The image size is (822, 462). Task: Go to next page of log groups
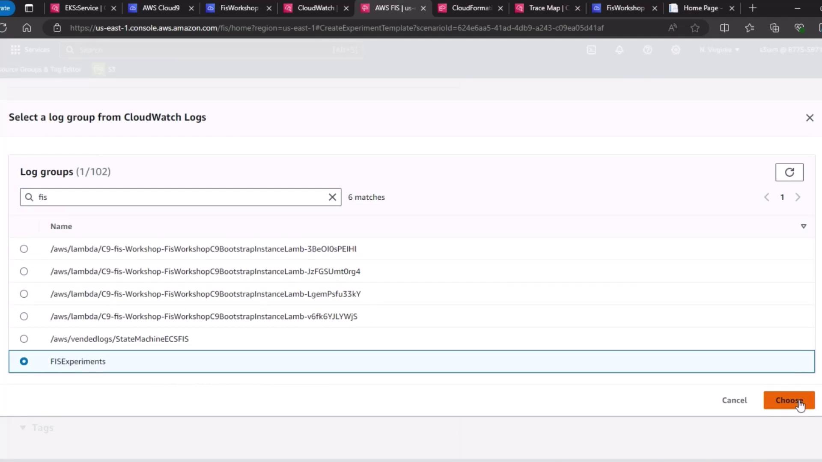click(798, 197)
